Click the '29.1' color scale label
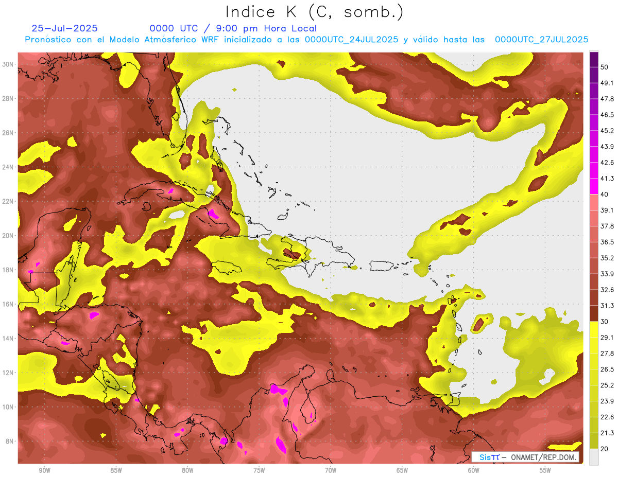The width and height of the screenshot is (618, 477). click(x=607, y=338)
